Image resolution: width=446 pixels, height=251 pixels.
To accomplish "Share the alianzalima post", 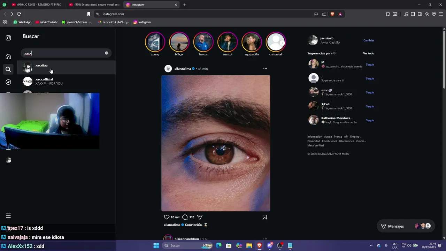I will [x=200, y=217].
